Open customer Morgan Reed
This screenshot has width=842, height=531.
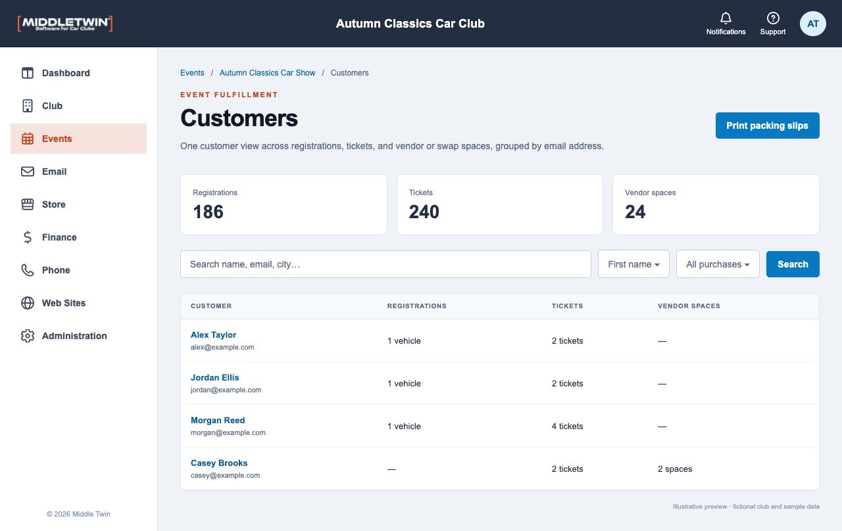pyautogui.click(x=218, y=420)
